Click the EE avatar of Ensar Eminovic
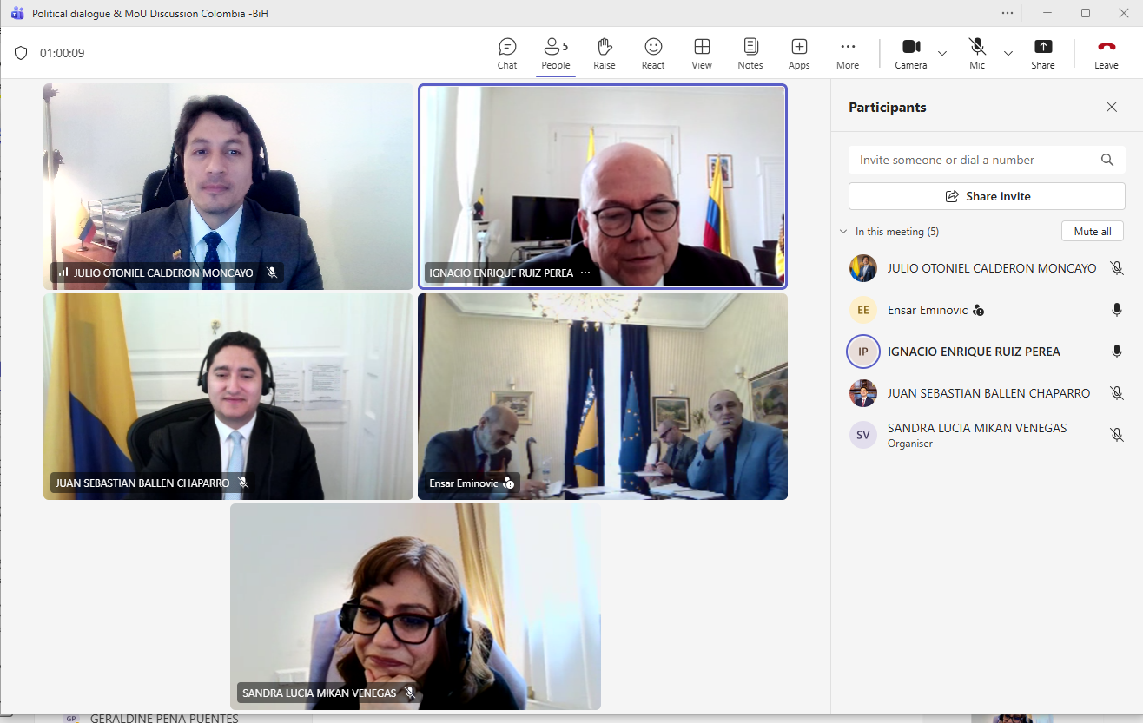This screenshot has width=1143, height=723. 863,310
